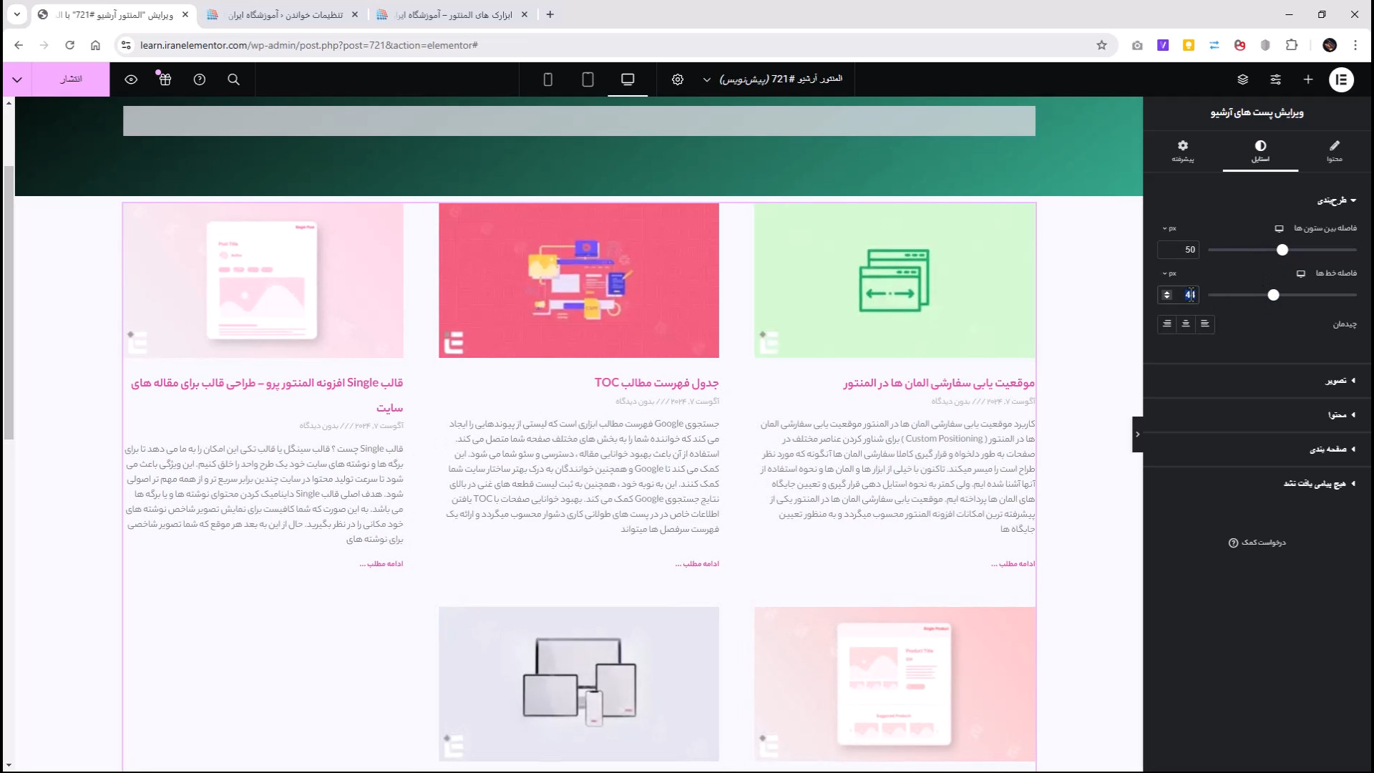This screenshot has width=1374, height=773.
Task: Click the green positioning post thumbnail
Action: point(895,281)
